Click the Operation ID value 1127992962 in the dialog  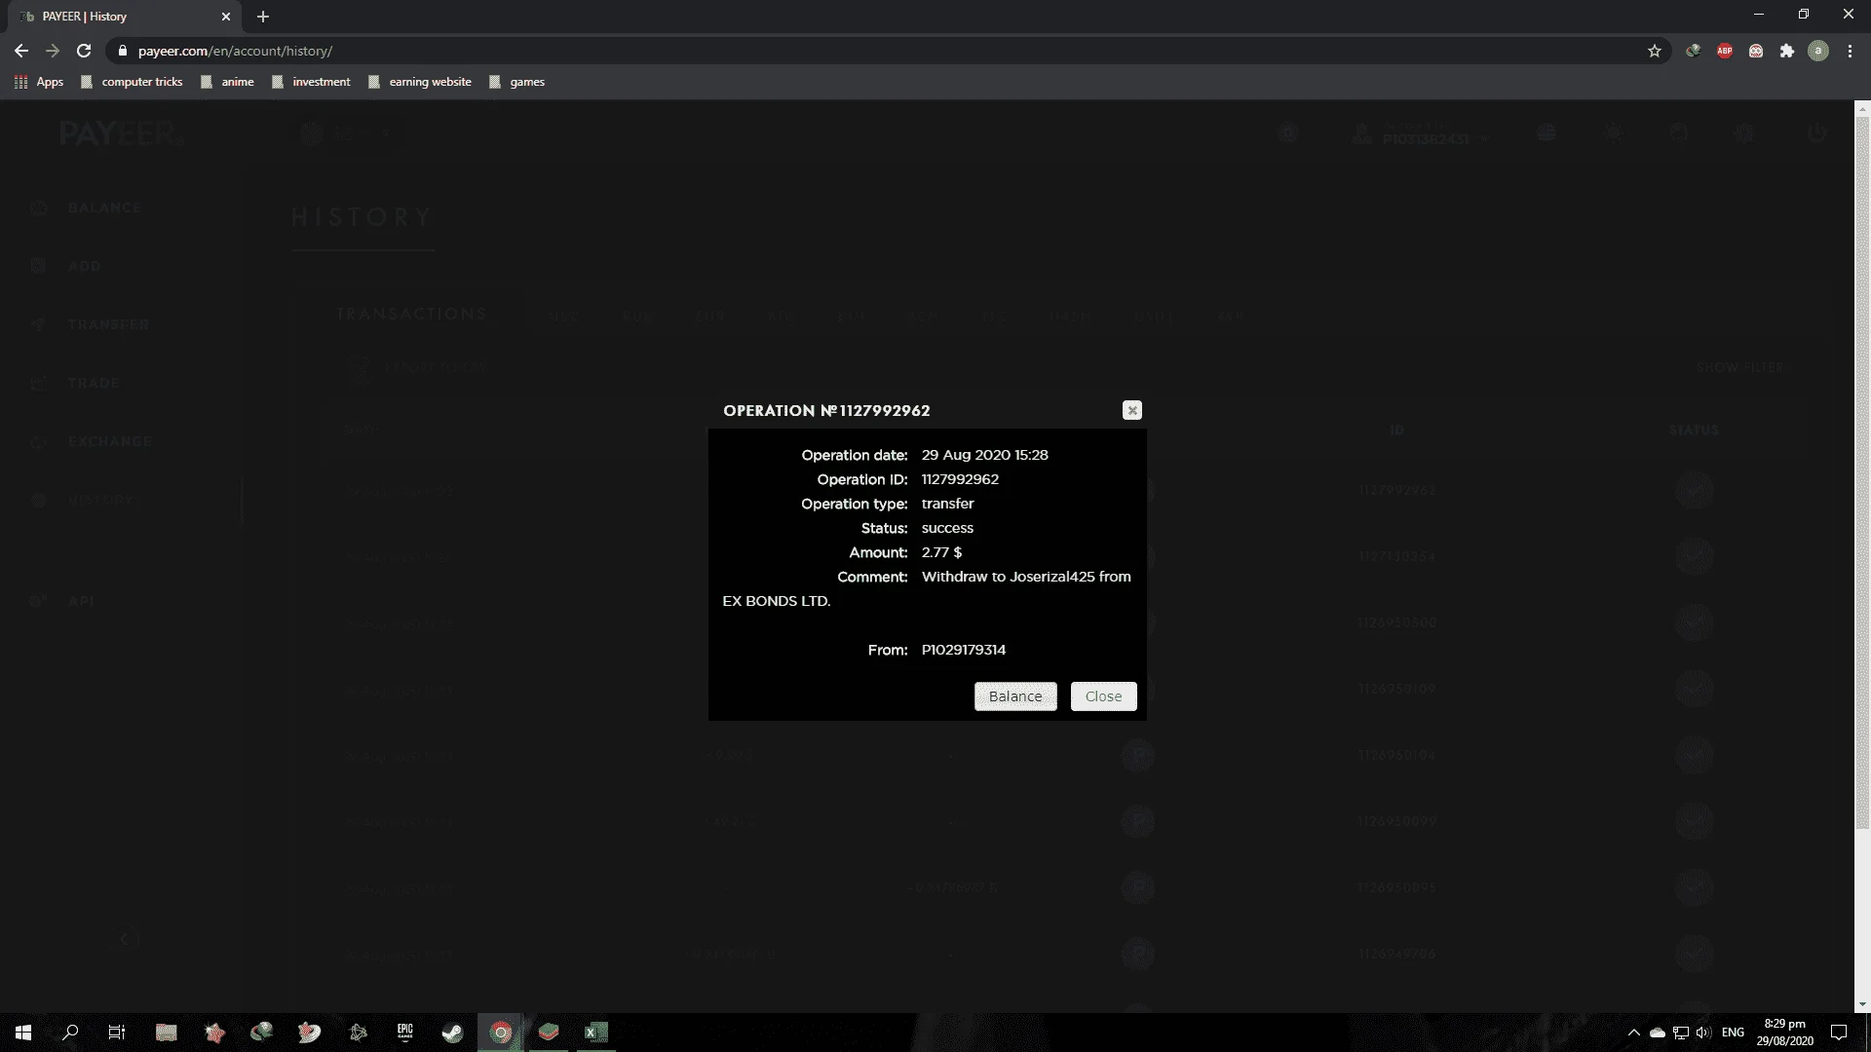[960, 479]
